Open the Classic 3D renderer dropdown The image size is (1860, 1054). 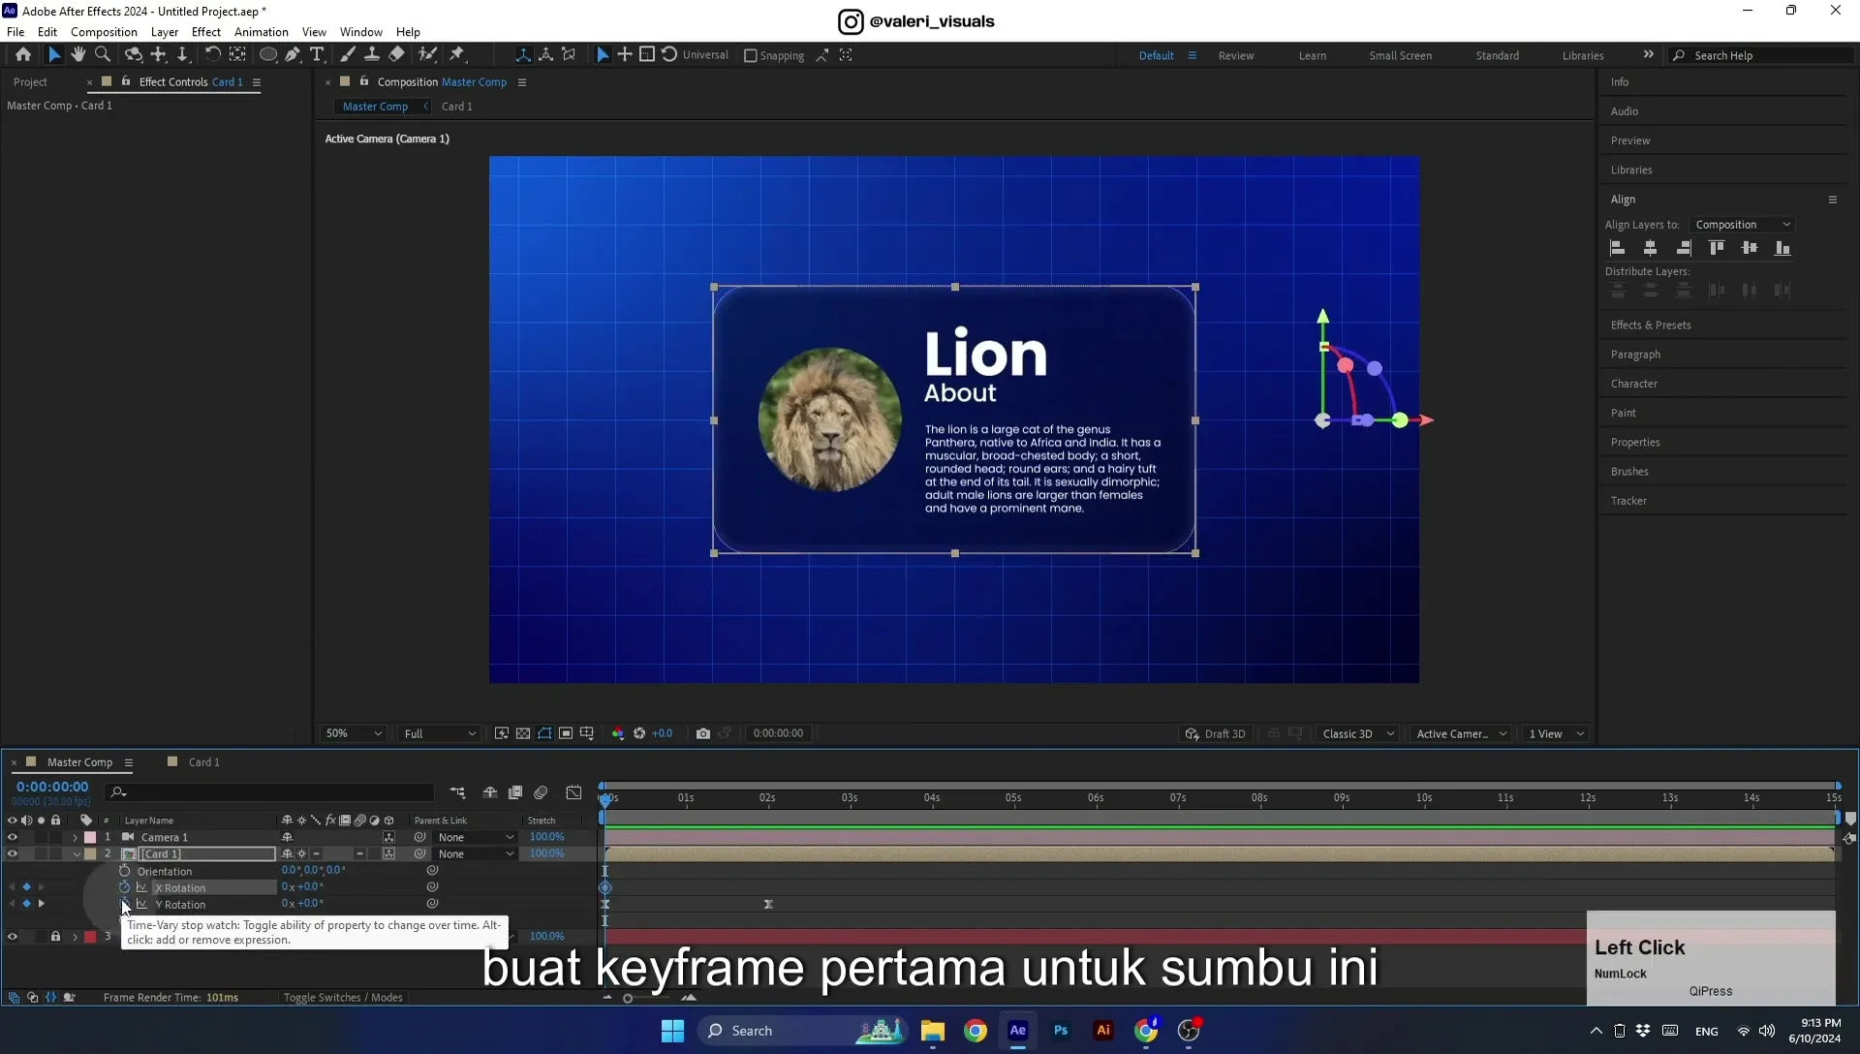pyautogui.click(x=1358, y=733)
